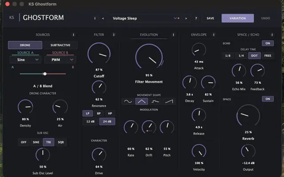Click the Attack knob
The width and height of the screenshot is (284, 177).
click(199, 50)
